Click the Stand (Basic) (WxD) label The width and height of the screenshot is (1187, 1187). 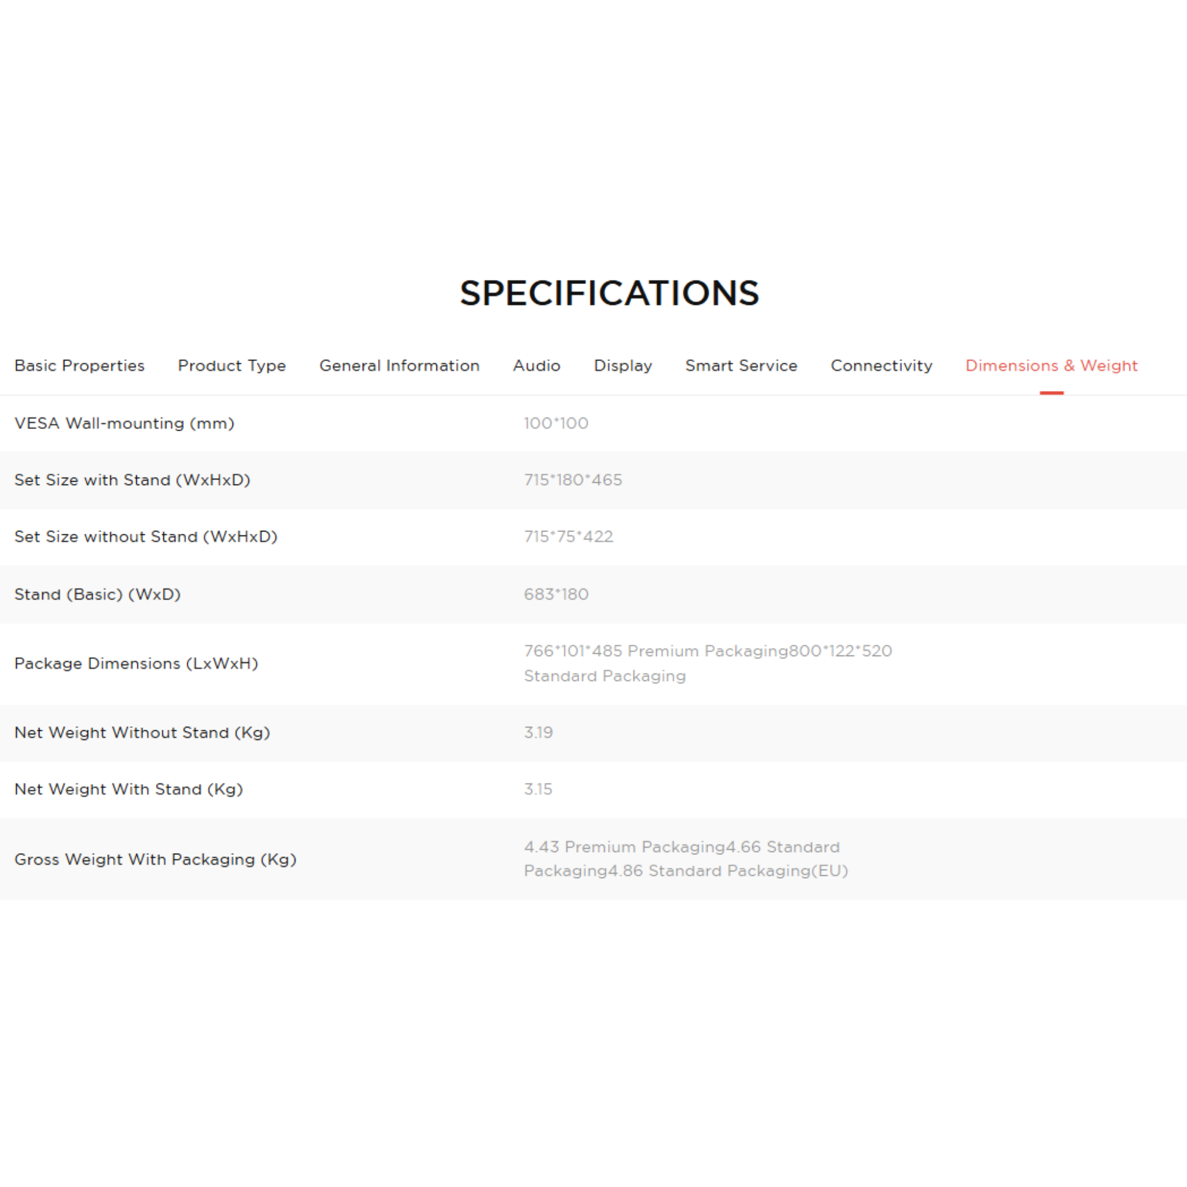97,594
